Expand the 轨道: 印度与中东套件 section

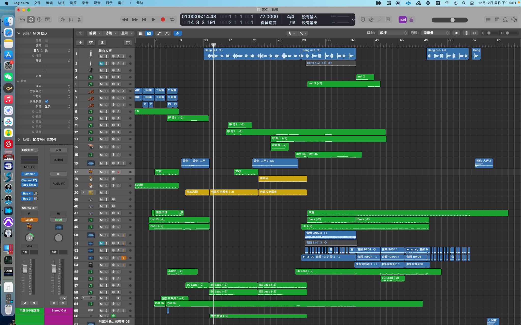(x=19, y=140)
